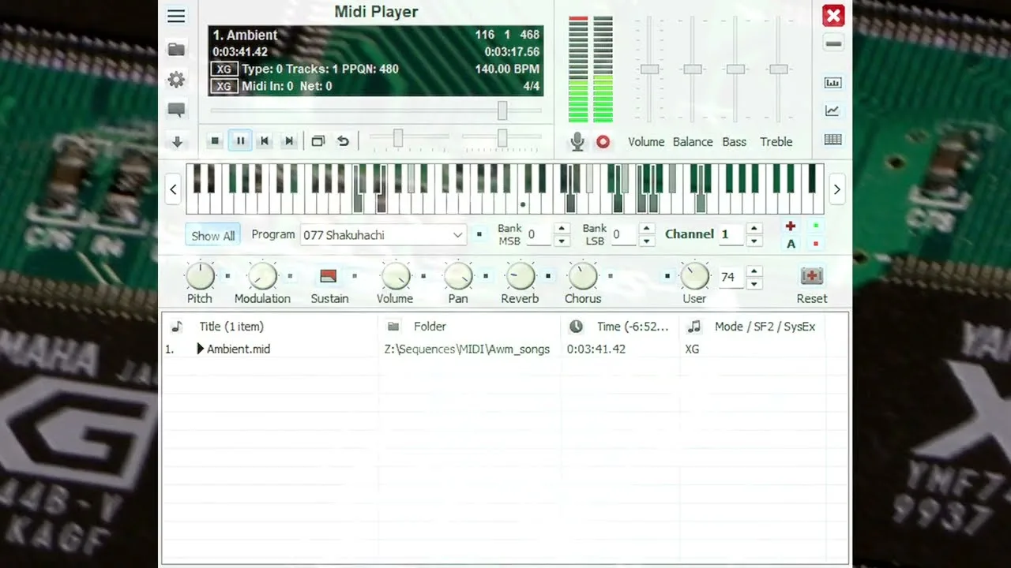Toggle the Show All button
This screenshot has height=568, width=1011.
212,236
